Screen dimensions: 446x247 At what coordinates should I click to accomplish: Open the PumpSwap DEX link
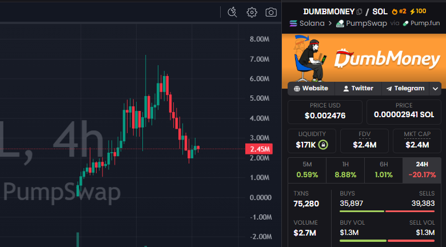tap(361, 23)
